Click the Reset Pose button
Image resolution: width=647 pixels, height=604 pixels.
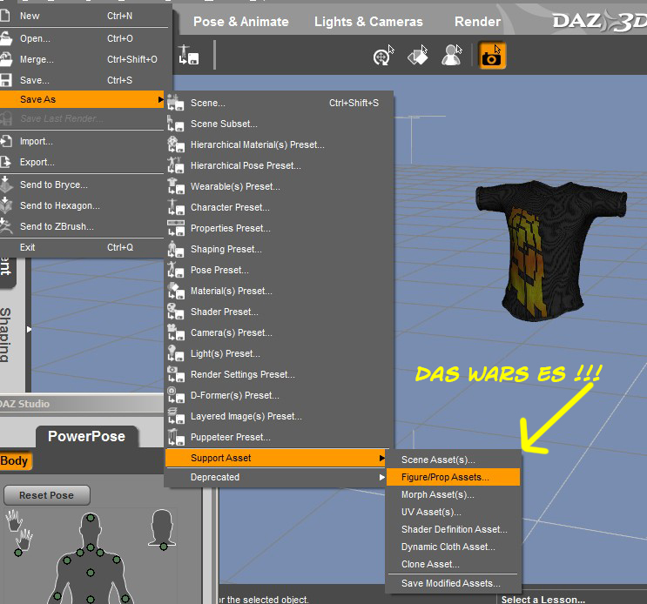pyautogui.click(x=47, y=495)
